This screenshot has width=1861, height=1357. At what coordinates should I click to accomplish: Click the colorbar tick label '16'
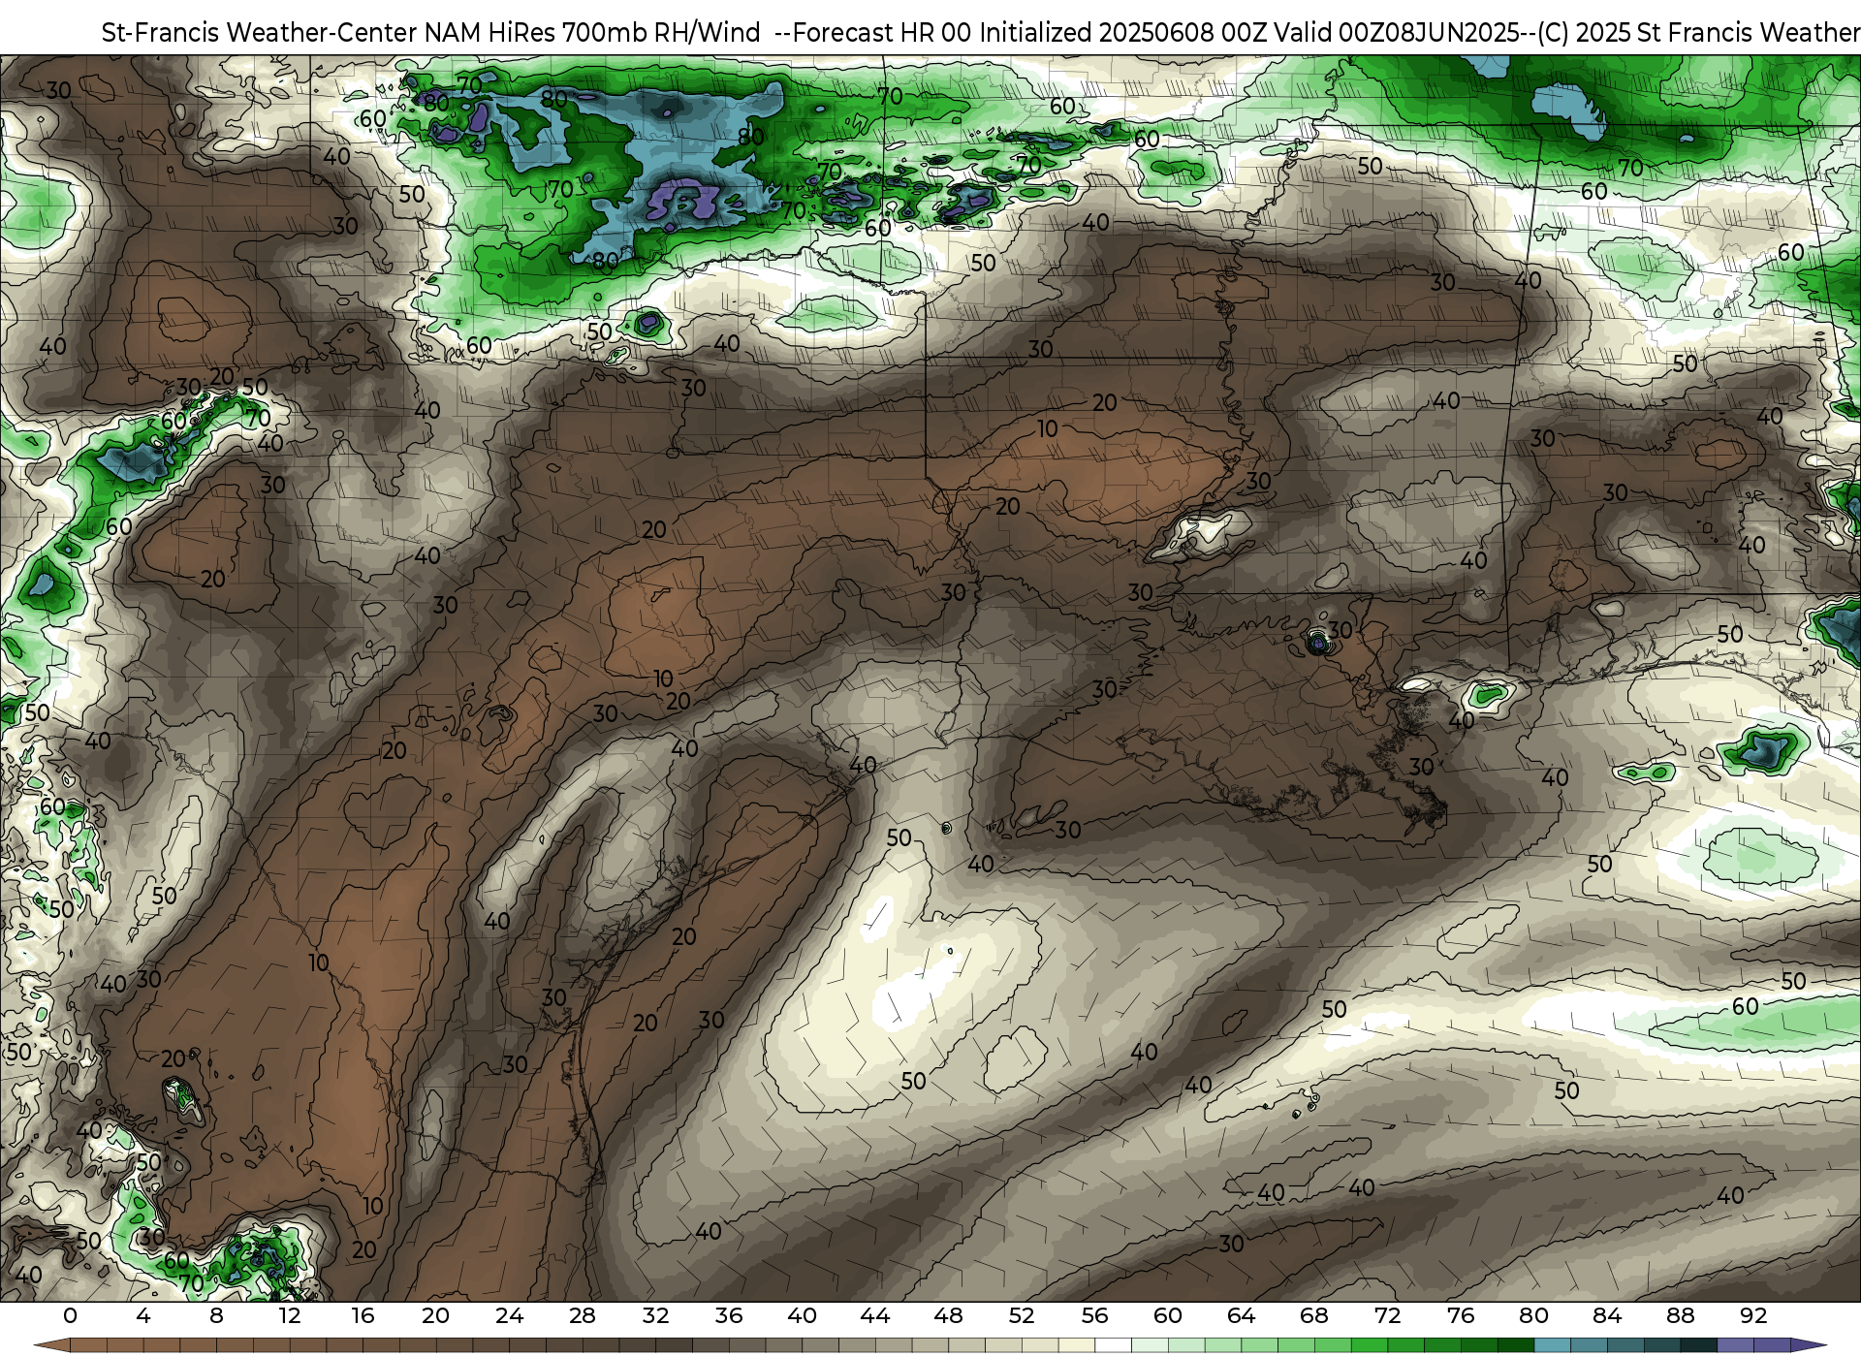pyautogui.click(x=363, y=1315)
